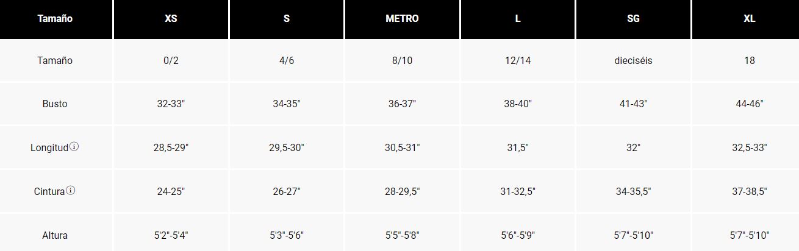Select the 44-46" bust cell
The image size is (799, 251).
tap(750, 104)
